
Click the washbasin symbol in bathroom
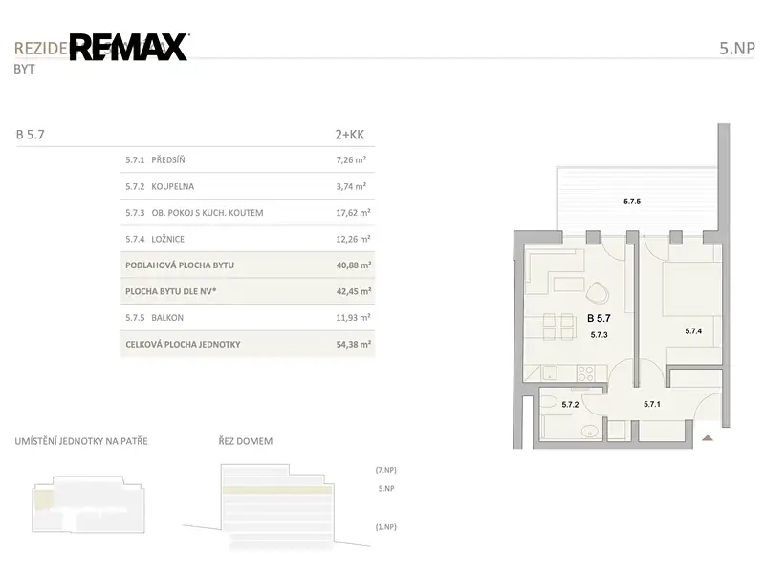590,431
